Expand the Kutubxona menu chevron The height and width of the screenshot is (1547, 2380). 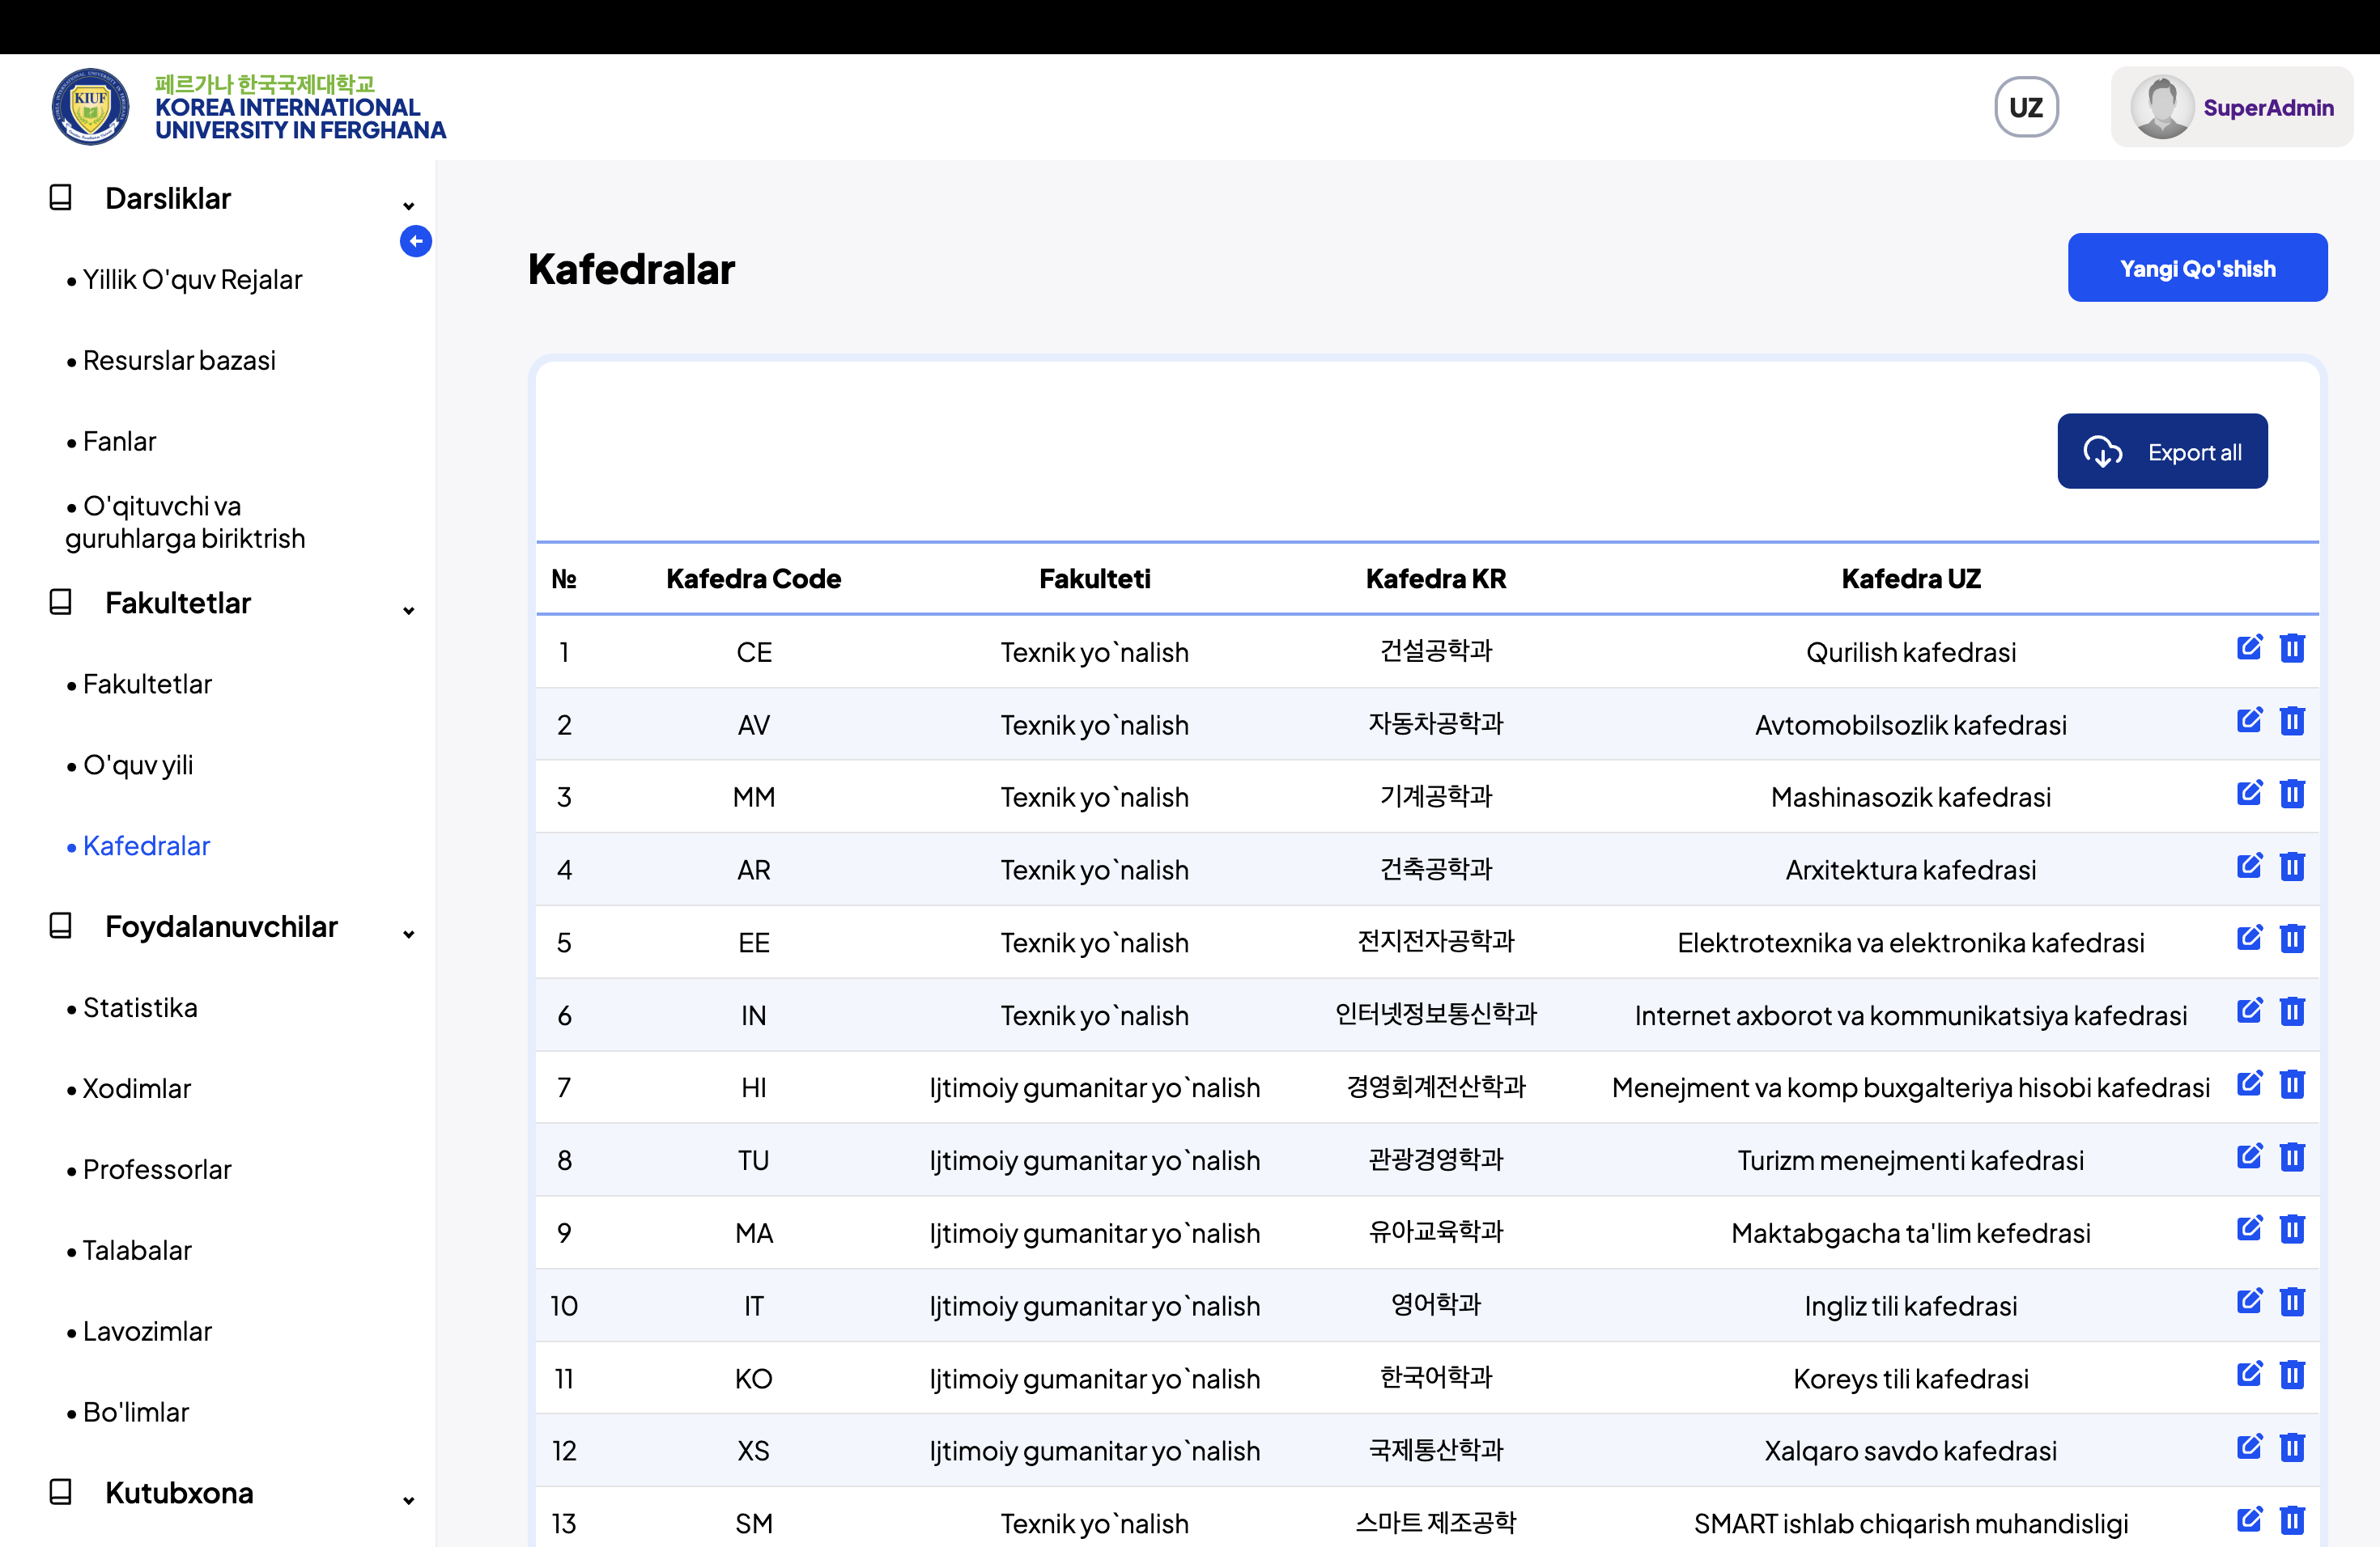coord(408,1499)
